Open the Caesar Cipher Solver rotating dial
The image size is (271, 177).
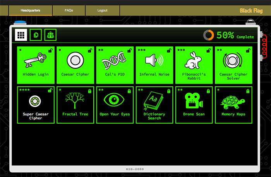[x=232, y=60]
